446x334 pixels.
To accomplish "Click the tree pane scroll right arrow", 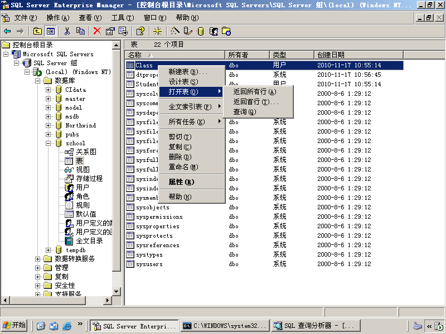I will tap(107, 300).
